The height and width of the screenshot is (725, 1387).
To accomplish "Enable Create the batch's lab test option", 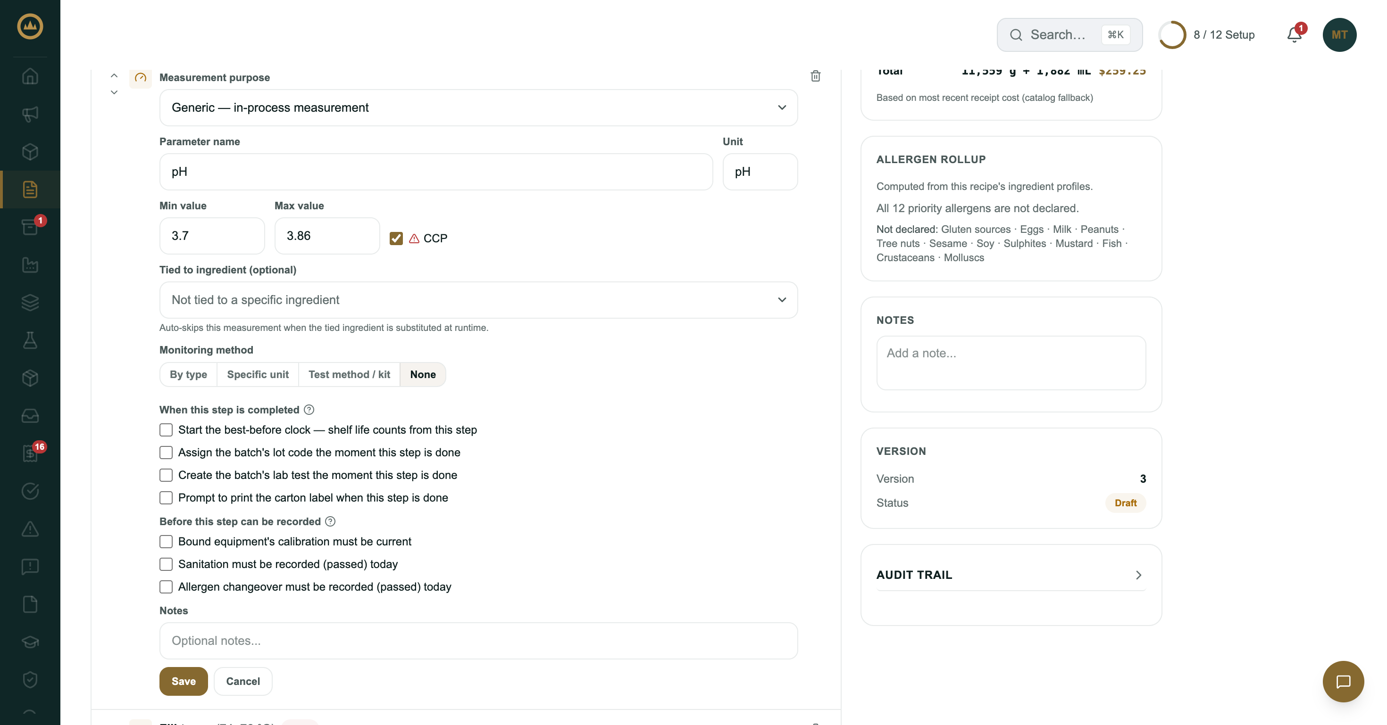I will click(x=166, y=475).
